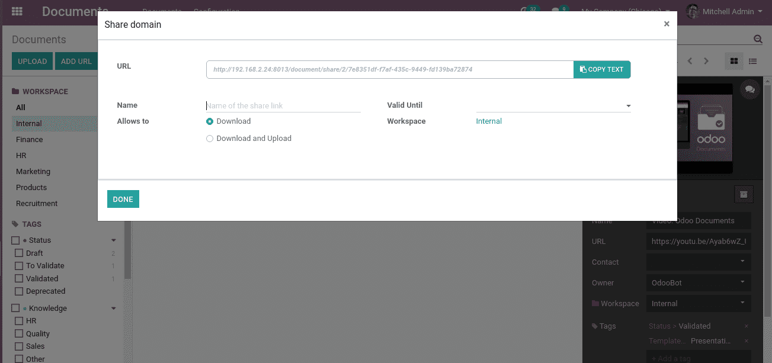Click the document Name field

tap(699, 220)
